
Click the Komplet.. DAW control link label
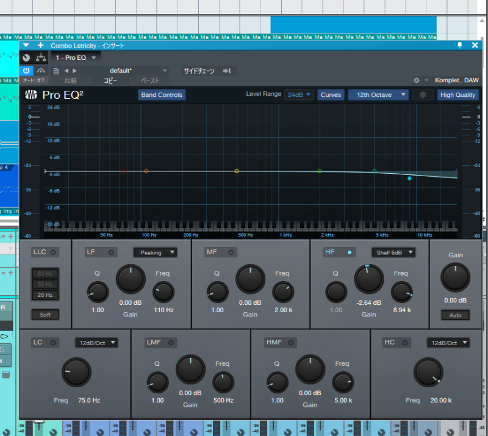pos(456,80)
